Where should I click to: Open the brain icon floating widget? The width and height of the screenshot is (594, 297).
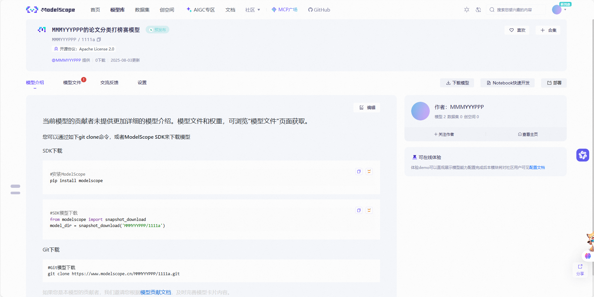tap(588, 256)
